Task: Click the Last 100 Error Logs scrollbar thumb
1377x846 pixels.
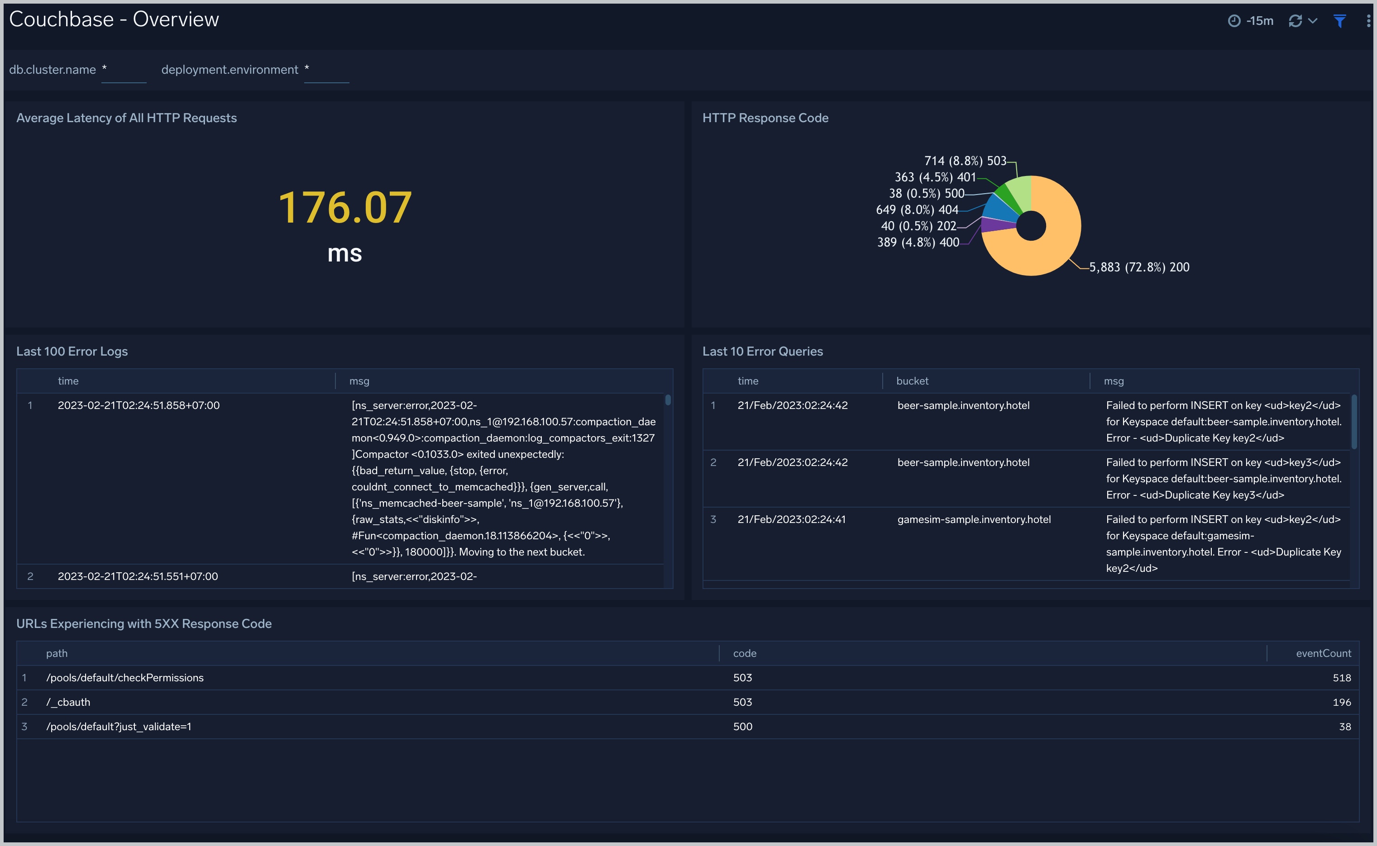Action: click(x=668, y=400)
